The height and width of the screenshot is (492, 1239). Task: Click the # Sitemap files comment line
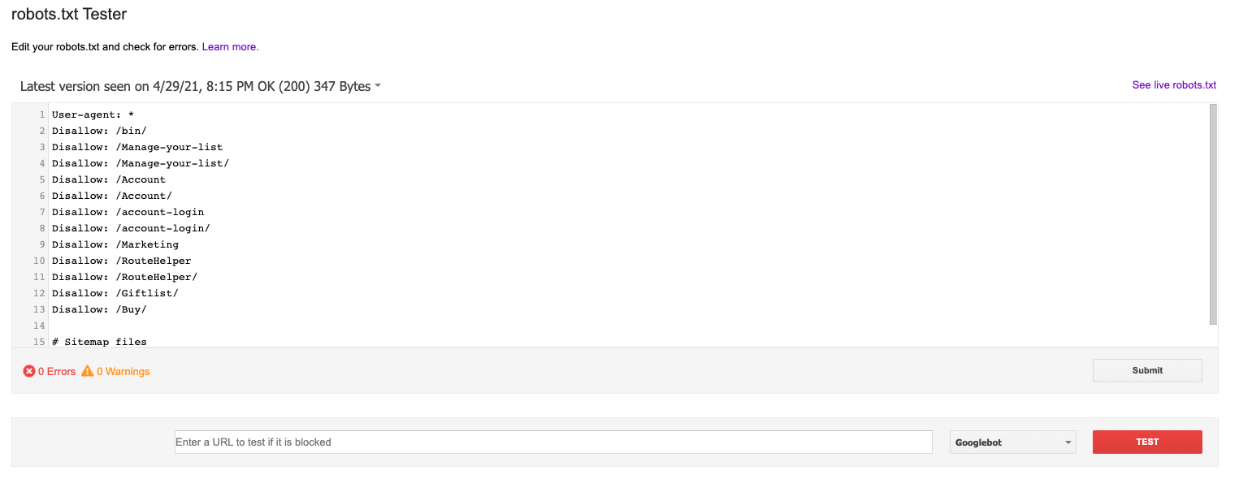98,342
